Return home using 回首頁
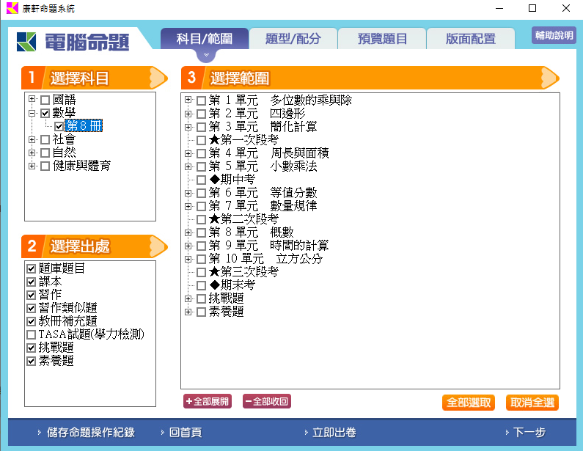 point(185,433)
